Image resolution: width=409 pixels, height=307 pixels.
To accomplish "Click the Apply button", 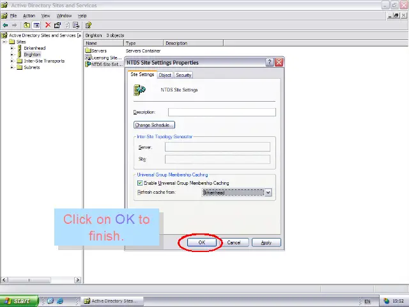I will [266, 242].
